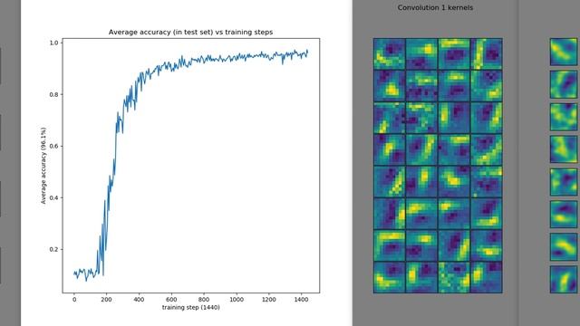Click the y-axis tick label 1.0

tap(53, 43)
